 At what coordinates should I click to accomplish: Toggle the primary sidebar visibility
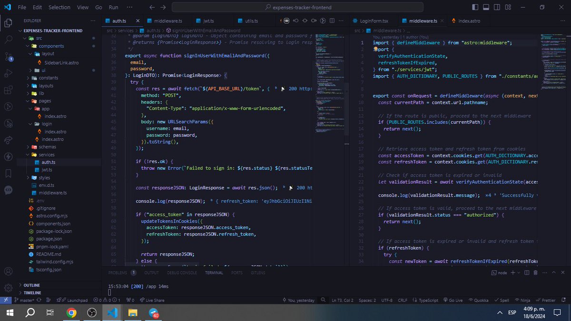click(475, 7)
